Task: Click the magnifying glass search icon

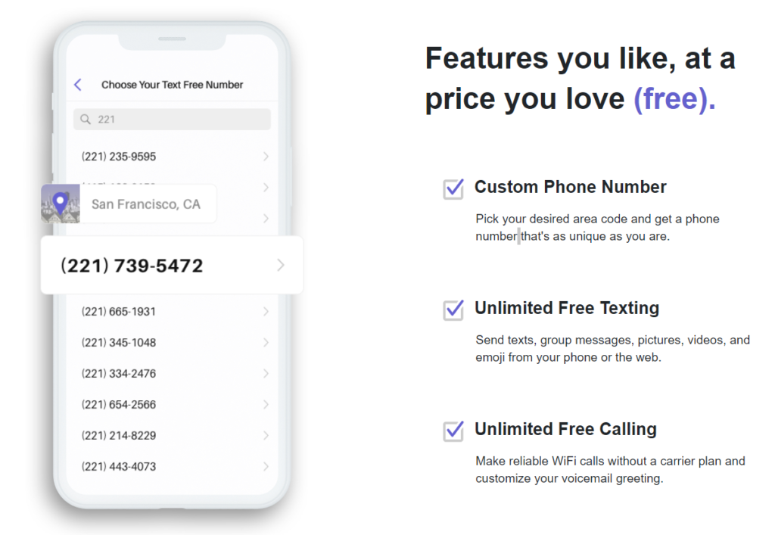Action: tap(85, 119)
